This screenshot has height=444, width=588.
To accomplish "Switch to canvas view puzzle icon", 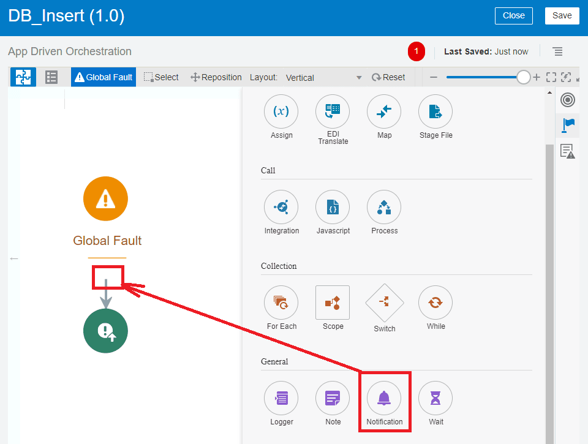I will pyautogui.click(x=23, y=77).
